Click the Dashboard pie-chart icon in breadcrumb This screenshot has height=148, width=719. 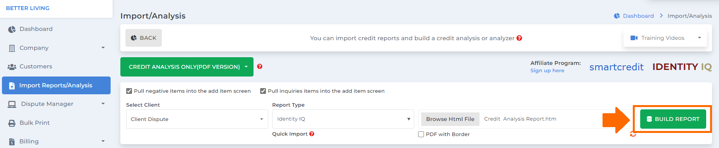617,16
